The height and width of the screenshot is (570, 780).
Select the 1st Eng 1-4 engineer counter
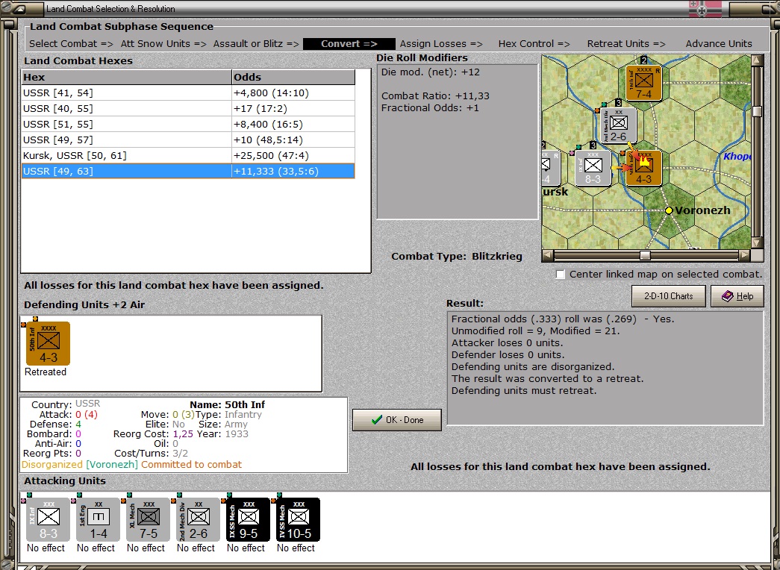(x=98, y=520)
